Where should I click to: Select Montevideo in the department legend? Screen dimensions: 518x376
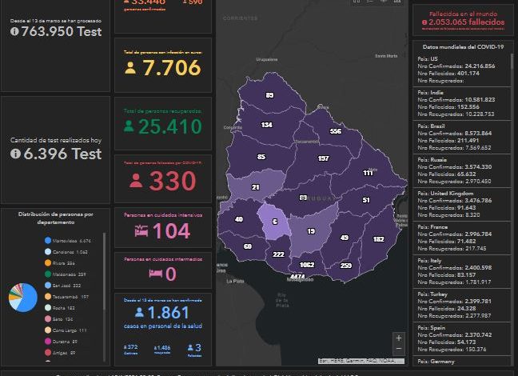coord(74,240)
